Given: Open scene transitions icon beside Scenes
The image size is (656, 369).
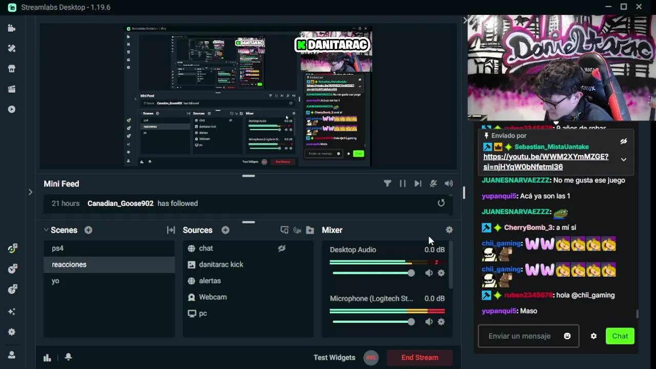Looking at the screenshot, I should coord(171,230).
